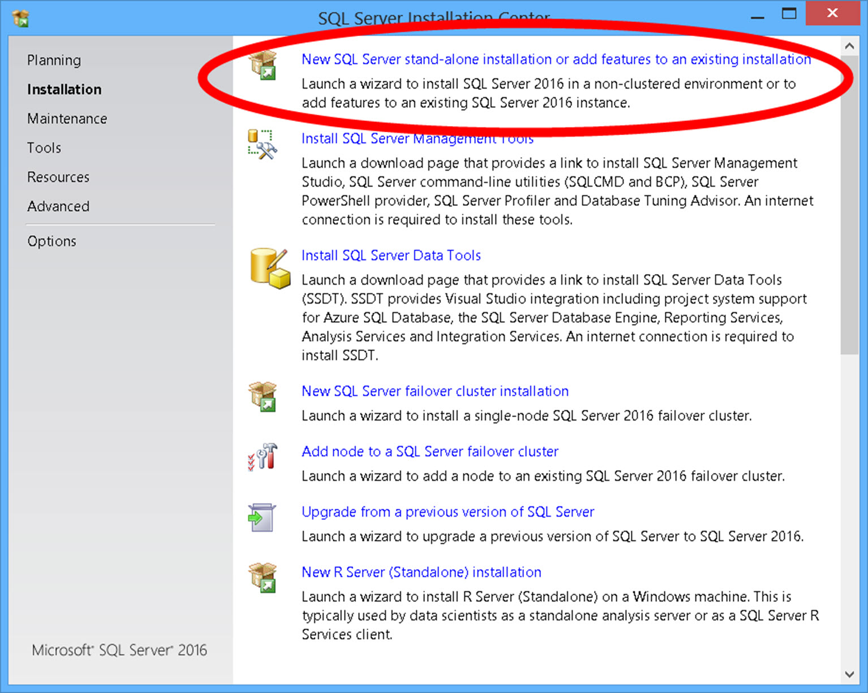Click the Installation Center title bar icon
Viewport: 868px width, 693px height.
click(x=21, y=19)
